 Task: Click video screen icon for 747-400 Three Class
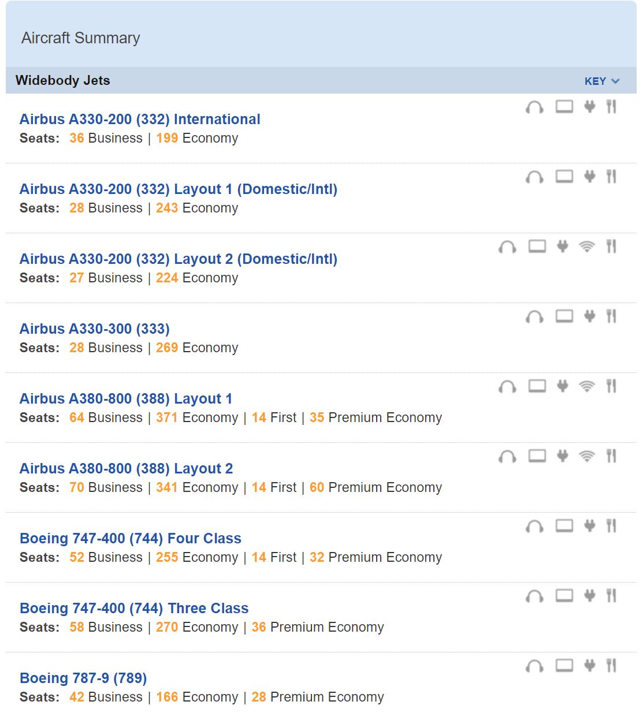(564, 596)
